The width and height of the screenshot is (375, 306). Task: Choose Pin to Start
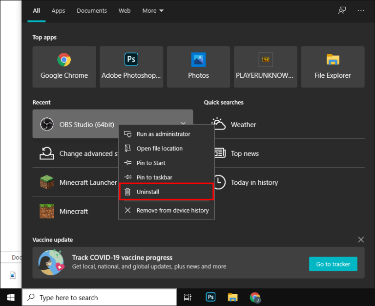167,163
